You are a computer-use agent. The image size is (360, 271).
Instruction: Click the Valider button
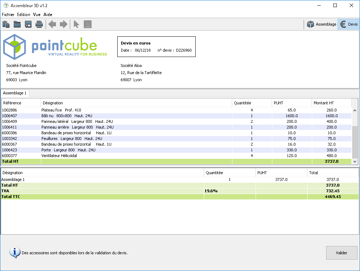[341, 253]
